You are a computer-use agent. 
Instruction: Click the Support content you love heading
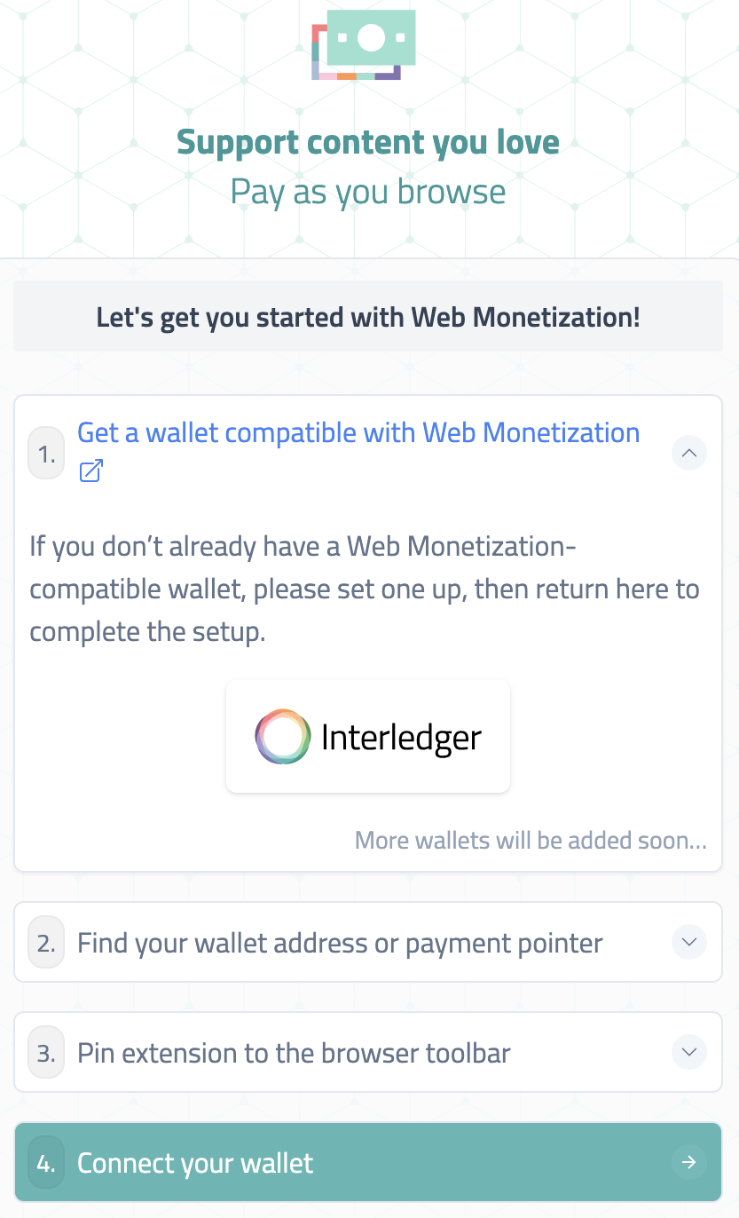click(368, 142)
